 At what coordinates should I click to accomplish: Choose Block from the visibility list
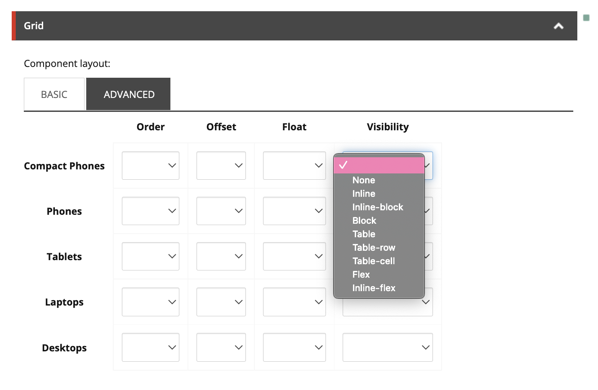(379, 221)
